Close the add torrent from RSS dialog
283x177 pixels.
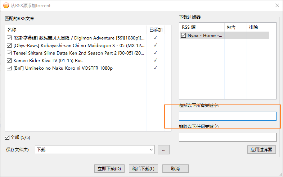pyautogui.click(x=277, y=5)
